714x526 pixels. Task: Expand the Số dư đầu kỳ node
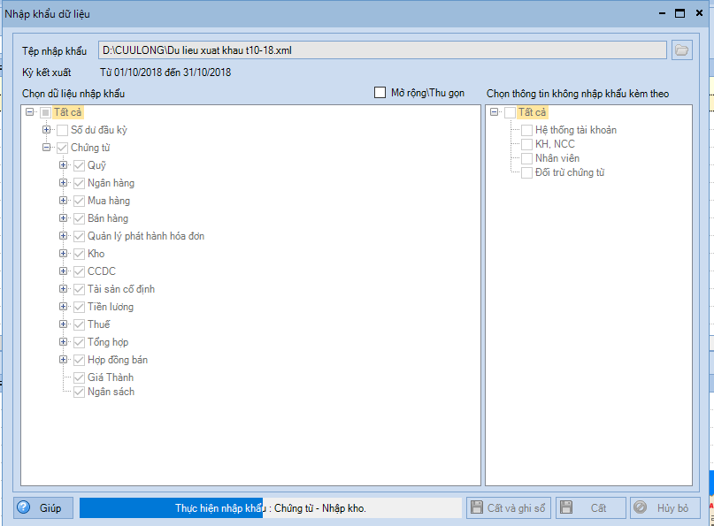(x=47, y=130)
